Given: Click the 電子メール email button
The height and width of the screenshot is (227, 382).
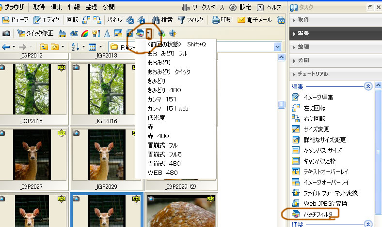Looking at the screenshot, I should pos(255,20).
